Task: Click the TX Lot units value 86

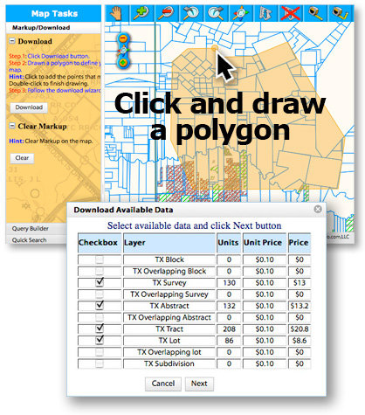Action: 229,341
